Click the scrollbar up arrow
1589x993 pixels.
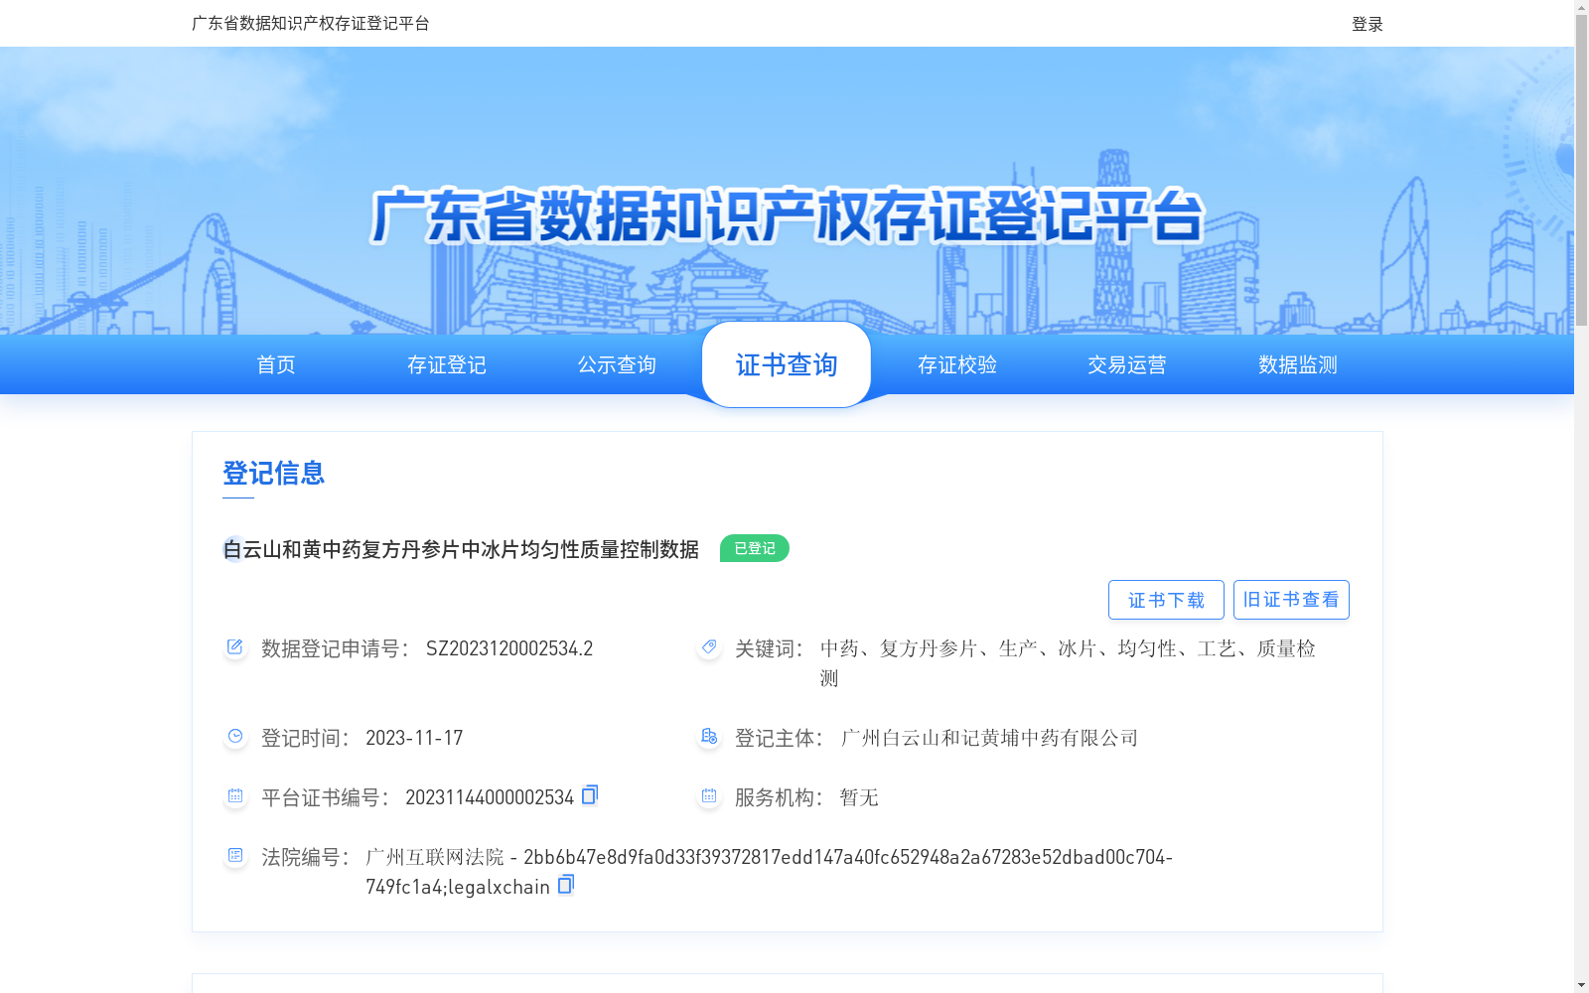click(1581, 7)
